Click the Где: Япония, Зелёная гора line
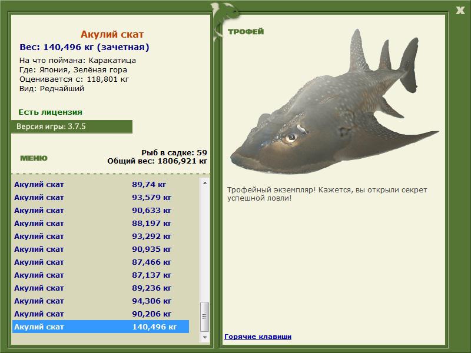The height and width of the screenshot is (353, 471). pos(73,70)
